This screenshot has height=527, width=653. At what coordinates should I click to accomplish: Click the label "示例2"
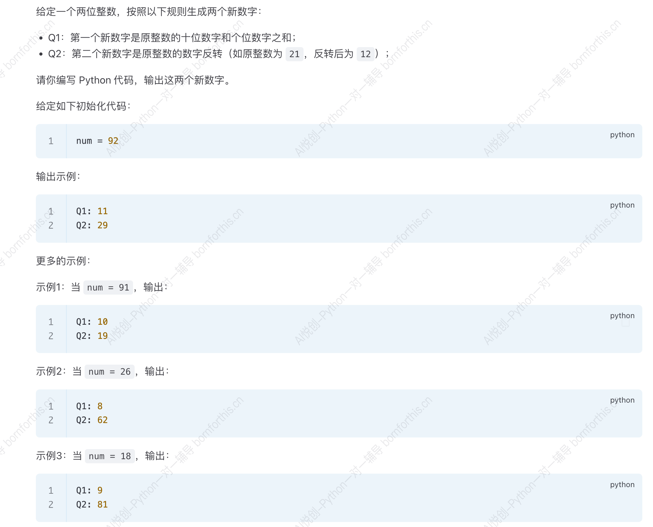49,371
